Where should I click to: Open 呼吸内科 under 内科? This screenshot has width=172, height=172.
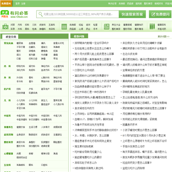(21, 66)
